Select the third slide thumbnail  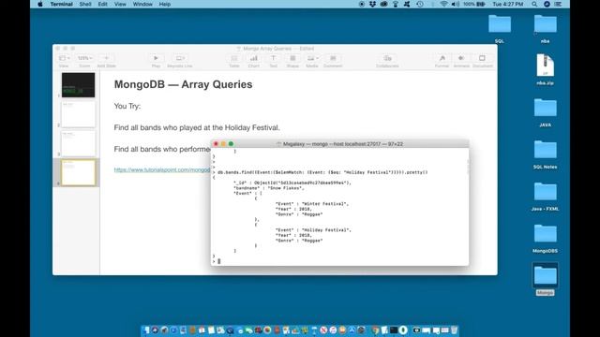pos(78,143)
